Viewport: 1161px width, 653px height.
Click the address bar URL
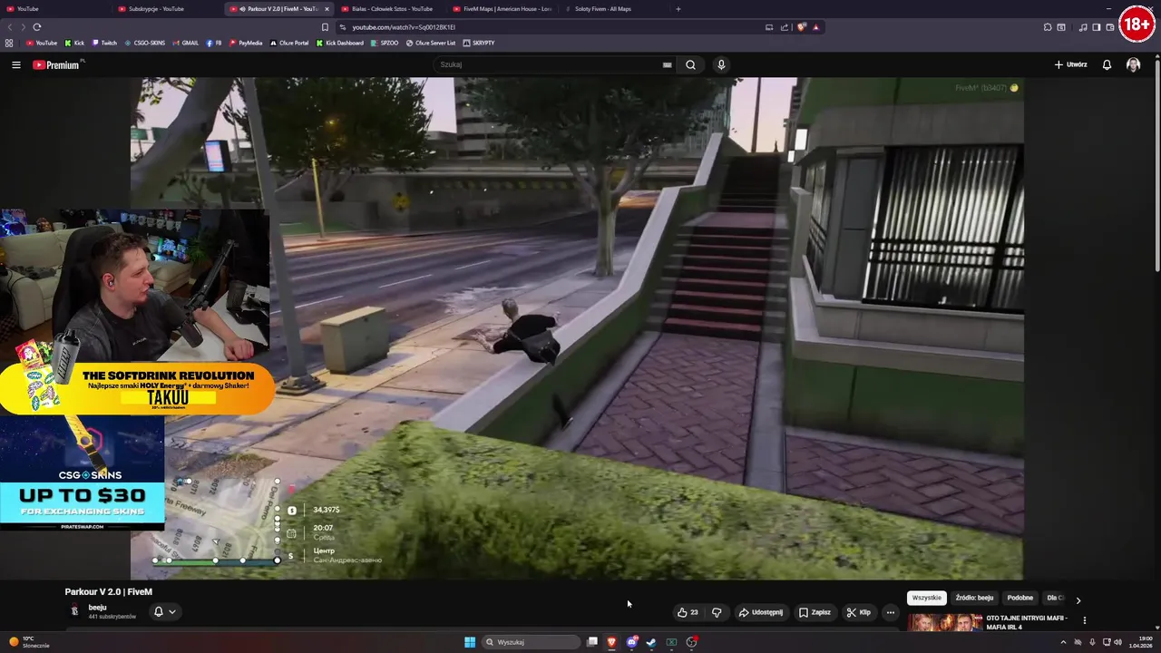click(404, 27)
